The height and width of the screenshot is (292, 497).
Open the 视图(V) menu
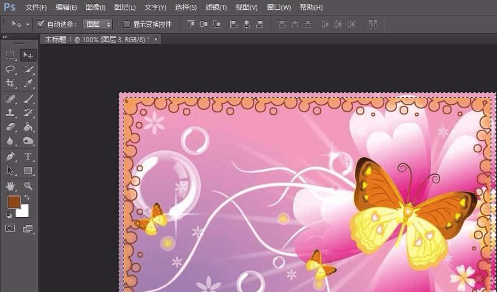click(x=246, y=7)
